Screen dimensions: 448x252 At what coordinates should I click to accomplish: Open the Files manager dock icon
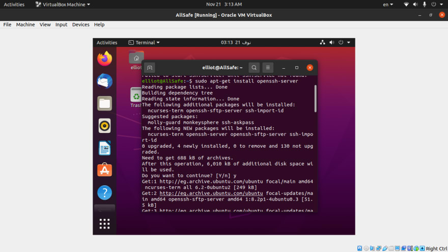pos(104,103)
